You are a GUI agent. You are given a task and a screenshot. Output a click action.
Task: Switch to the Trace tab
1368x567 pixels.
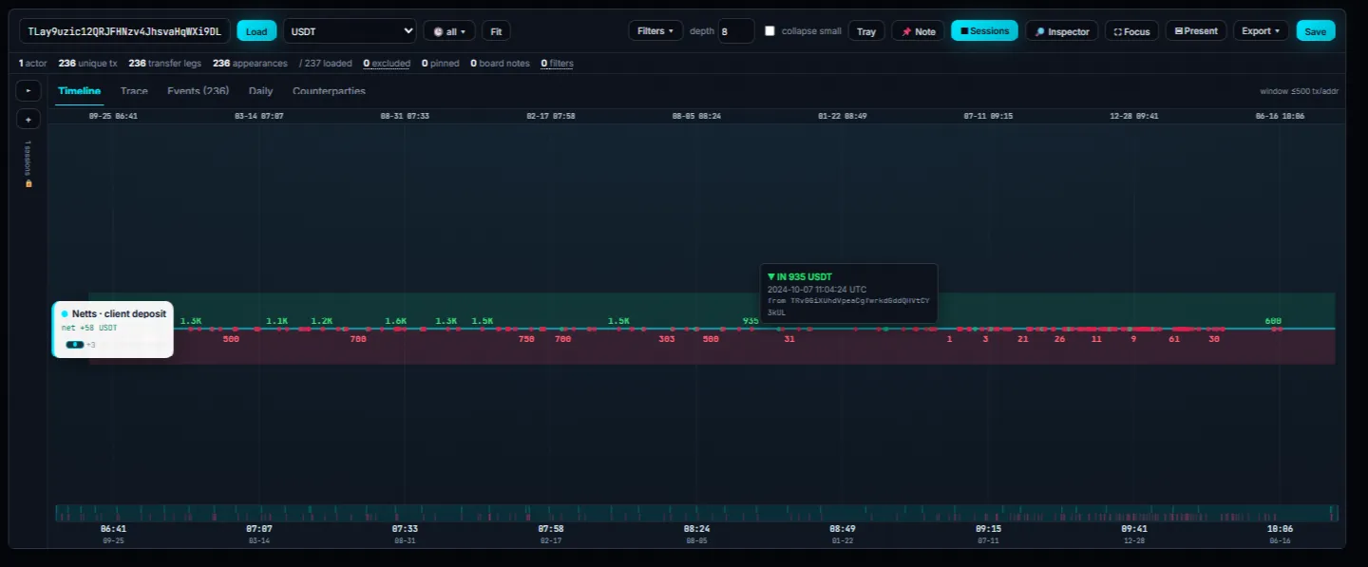click(x=134, y=91)
